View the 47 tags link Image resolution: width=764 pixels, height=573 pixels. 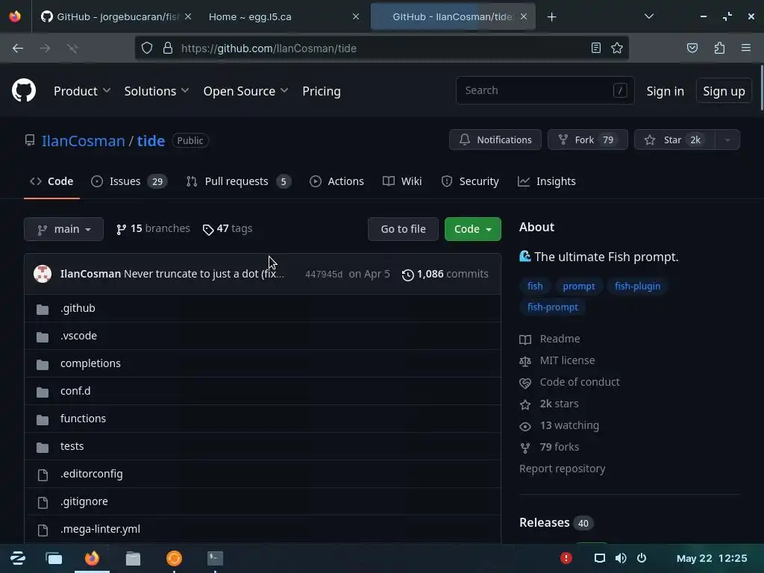[228, 228]
